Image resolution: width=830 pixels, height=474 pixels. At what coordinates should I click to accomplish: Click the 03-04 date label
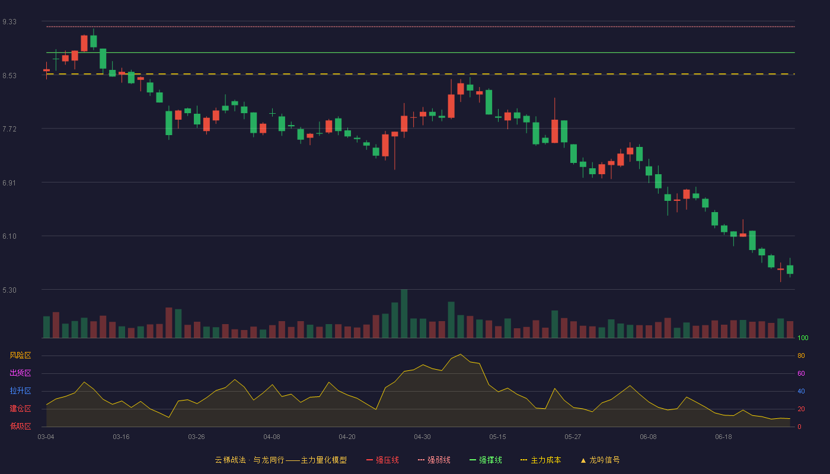pos(46,437)
